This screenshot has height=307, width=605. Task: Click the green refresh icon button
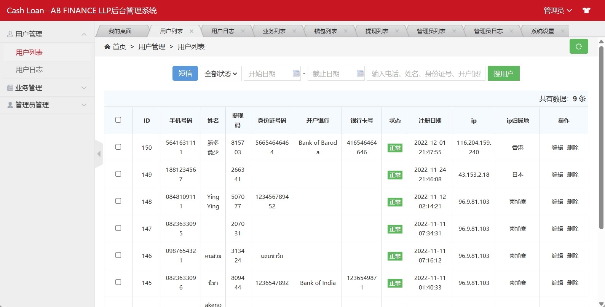[578, 46]
